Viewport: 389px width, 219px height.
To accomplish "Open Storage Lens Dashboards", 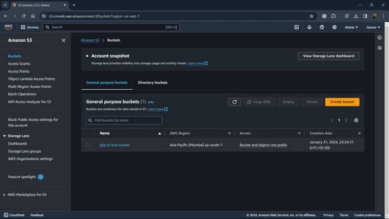I will click(x=17, y=143).
